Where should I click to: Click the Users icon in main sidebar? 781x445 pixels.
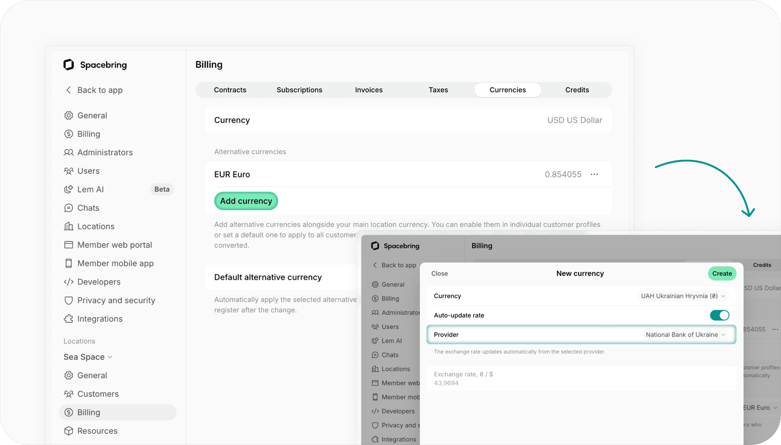click(69, 171)
